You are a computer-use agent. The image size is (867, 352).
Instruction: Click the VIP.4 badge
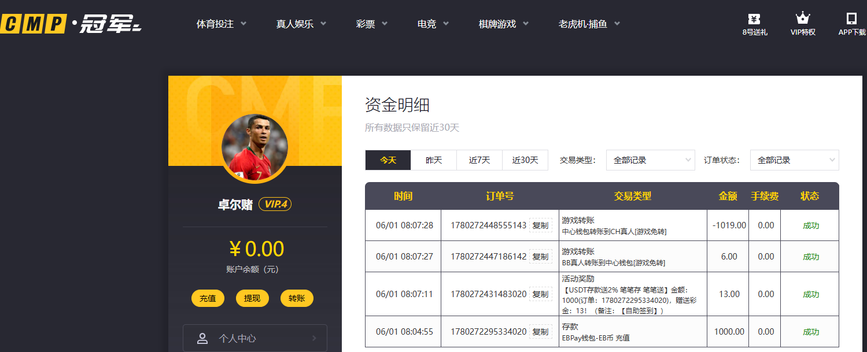point(275,204)
